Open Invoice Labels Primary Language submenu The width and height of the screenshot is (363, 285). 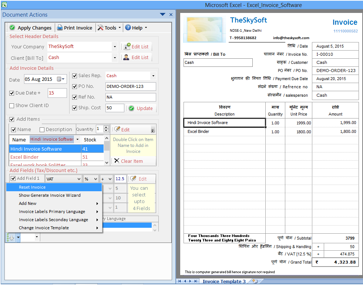coord(54,211)
